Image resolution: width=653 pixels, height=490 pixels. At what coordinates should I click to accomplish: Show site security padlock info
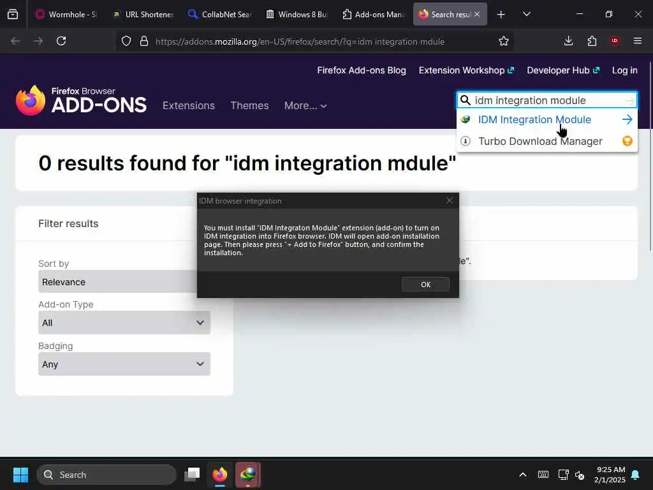click(144, 41)
